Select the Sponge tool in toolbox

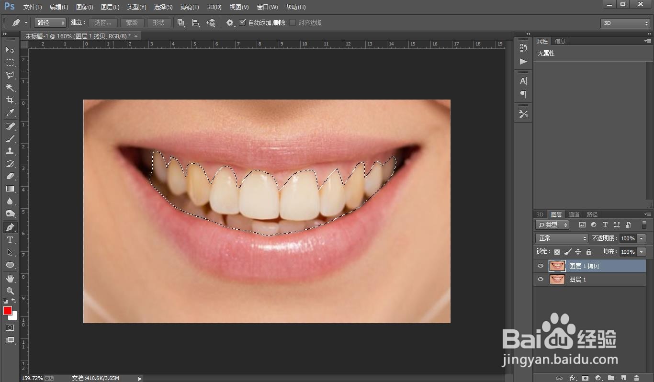pyautogui.click(x=10, y=213)
